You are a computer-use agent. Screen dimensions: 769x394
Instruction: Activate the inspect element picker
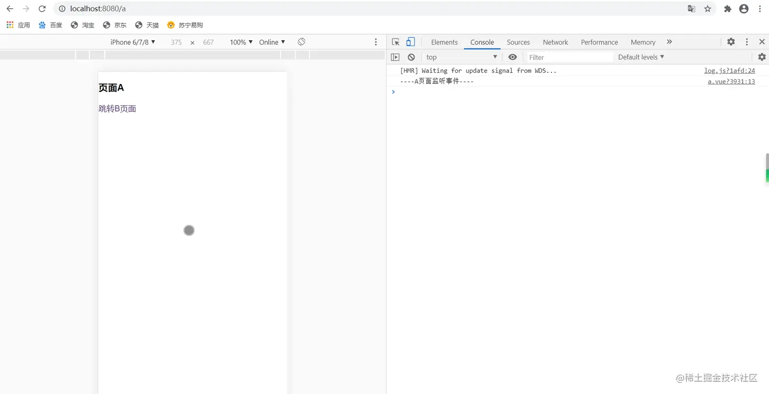tap(396, 42)
